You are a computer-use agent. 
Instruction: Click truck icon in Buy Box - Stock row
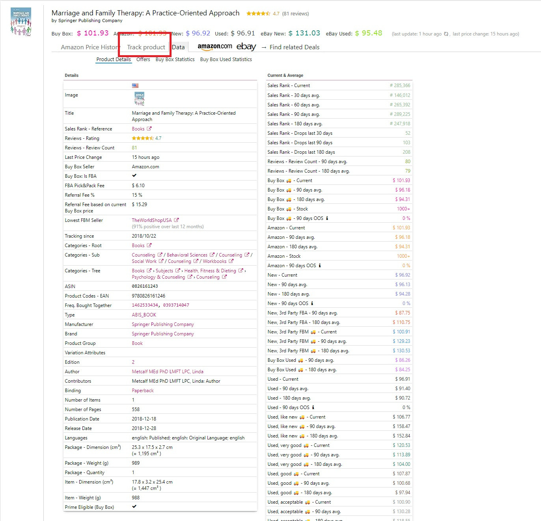pos(289,209)
